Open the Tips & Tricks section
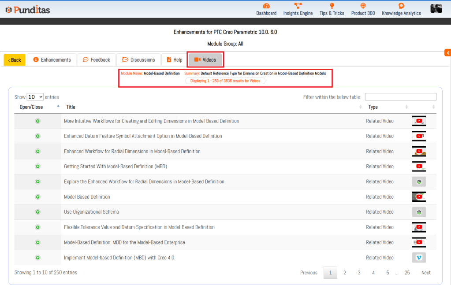Screen dimensions: 451x285 tap(332, 9)
